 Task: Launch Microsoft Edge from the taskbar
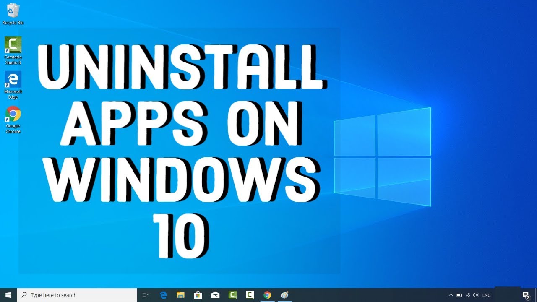pos(164,295)
